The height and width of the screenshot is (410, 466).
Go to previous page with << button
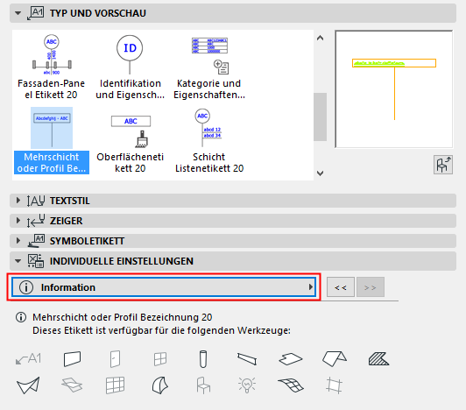pyautogui.click(x=341, y=287)
